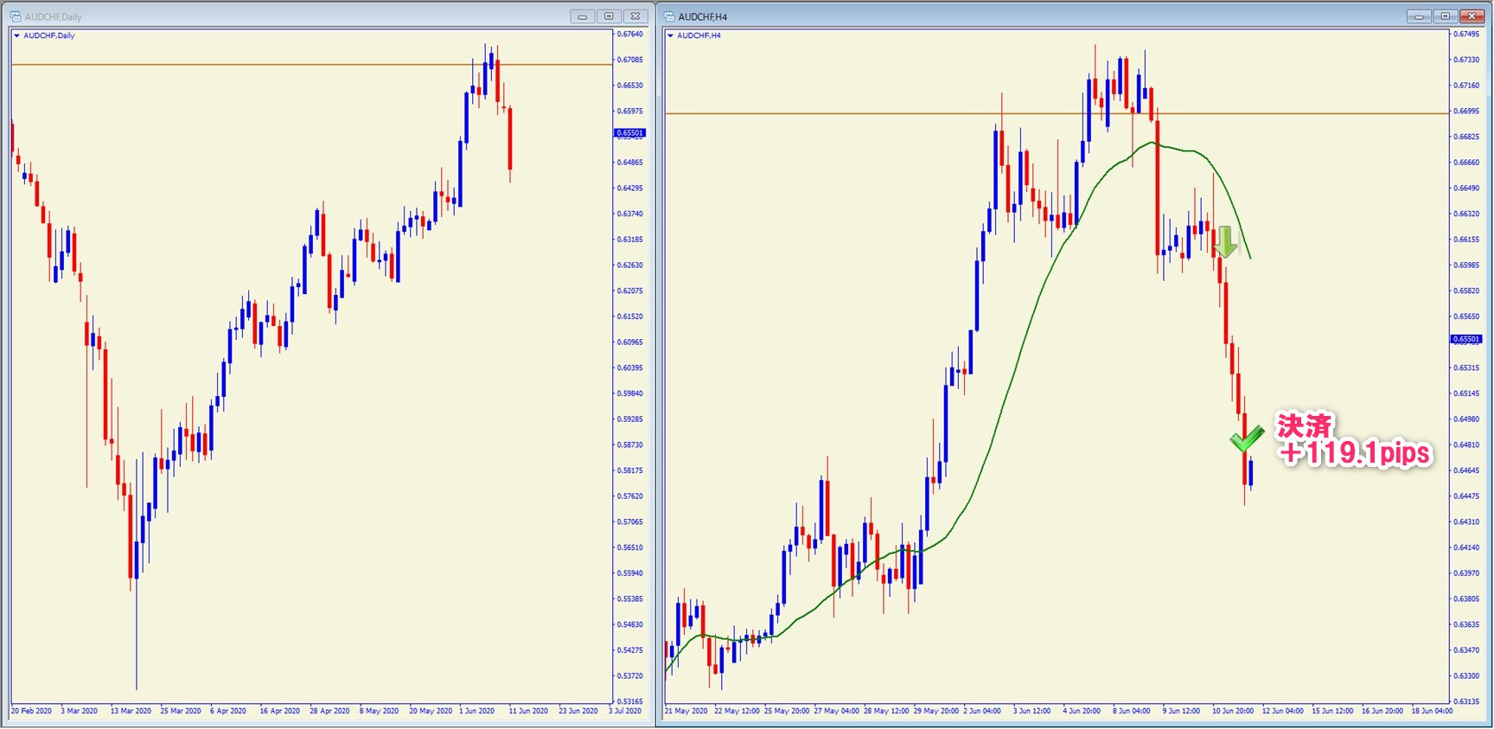
Task: Minimize the AUDCHF,H4 chart window
Action: pos(1419,16)
